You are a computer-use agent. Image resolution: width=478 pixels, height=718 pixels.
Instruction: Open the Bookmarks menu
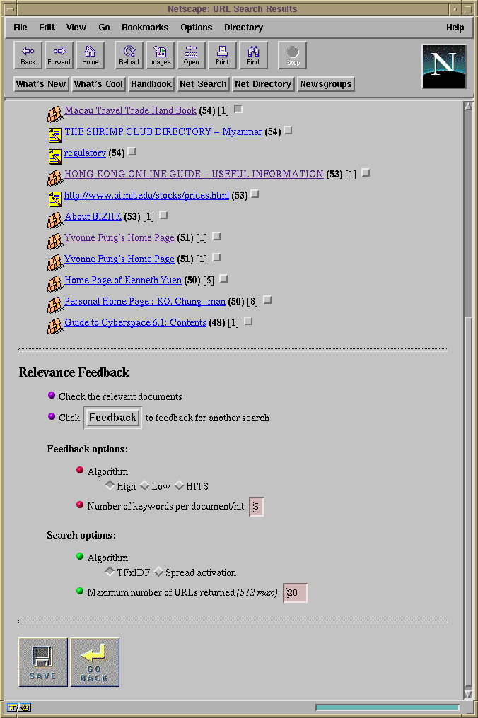(x=145, y=28)
